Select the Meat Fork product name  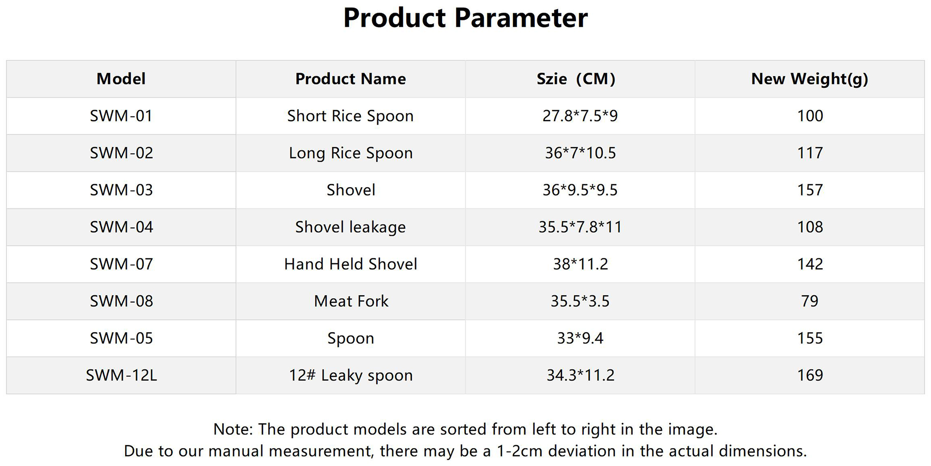click(351, 301)
